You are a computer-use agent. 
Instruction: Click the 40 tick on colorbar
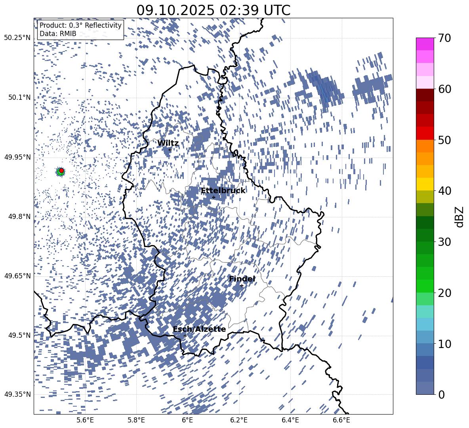pos(445,191)
